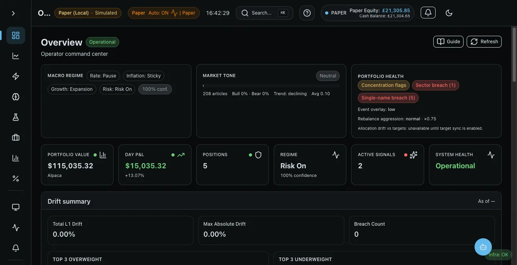Toggle the Paper Auto: ON badge

pyautogui.click(x=164, y=13)
